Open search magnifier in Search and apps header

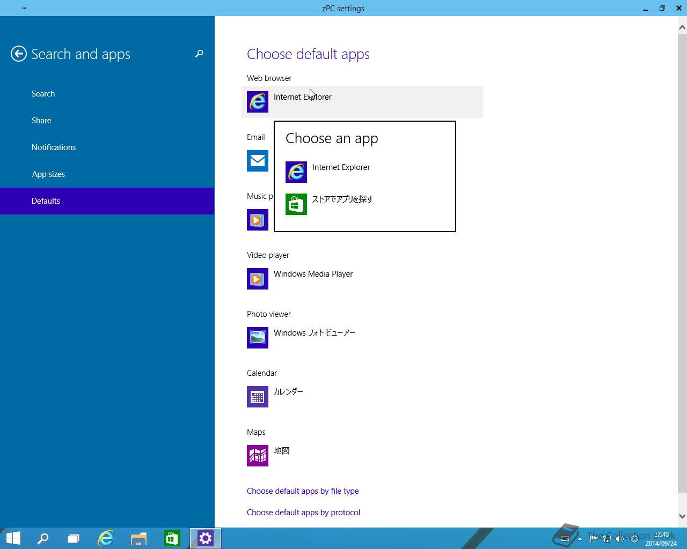[x=199, y=54]
